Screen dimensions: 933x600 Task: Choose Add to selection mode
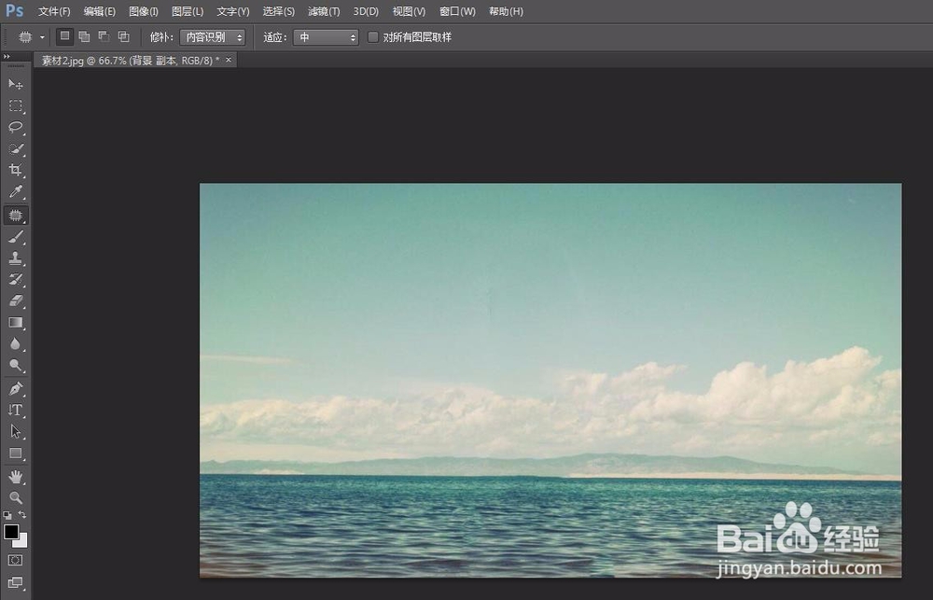coord(85,37)
